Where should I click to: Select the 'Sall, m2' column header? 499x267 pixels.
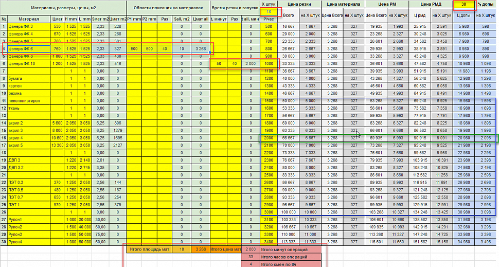coord(182,19)
